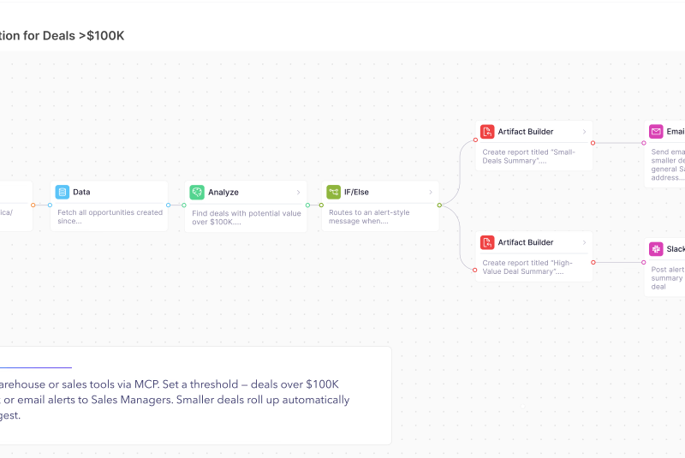Expand the Small-Deals Artifact Builder chevron

[584, 132]
